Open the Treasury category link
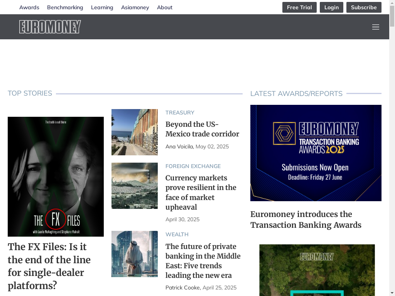 (x=180, y=113)
